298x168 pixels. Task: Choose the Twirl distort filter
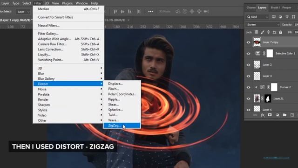tap(122, 115)
